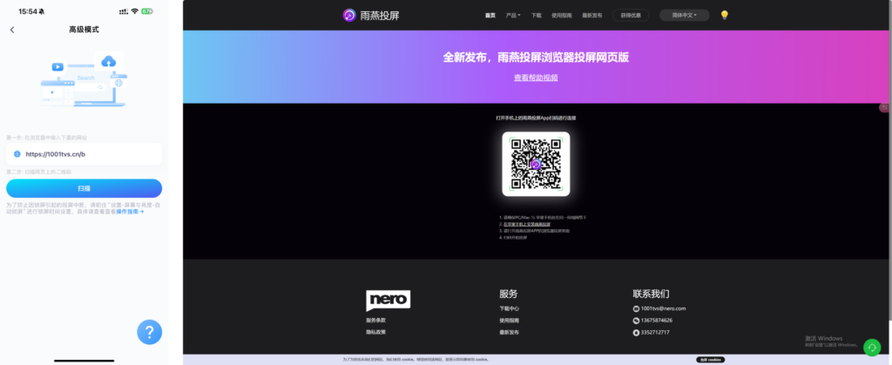This screenshot has height=365, width=892.
Task: Expand the 产品 dropdown menu
Action: click(x=513, y=16)
